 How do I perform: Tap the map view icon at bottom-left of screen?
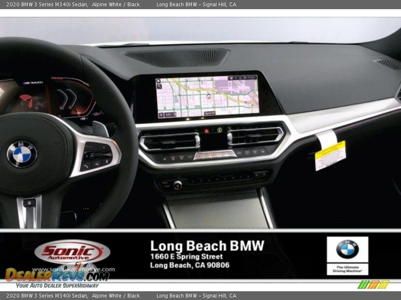coord(161,115)
